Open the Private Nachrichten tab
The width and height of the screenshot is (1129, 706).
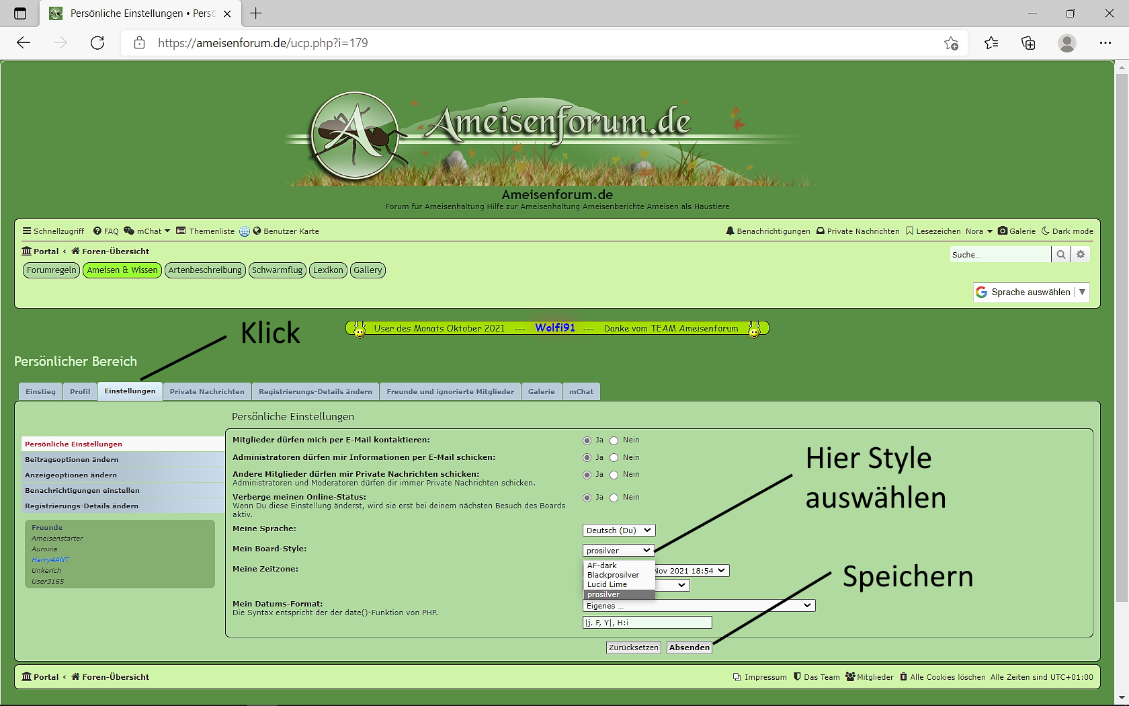207,391
